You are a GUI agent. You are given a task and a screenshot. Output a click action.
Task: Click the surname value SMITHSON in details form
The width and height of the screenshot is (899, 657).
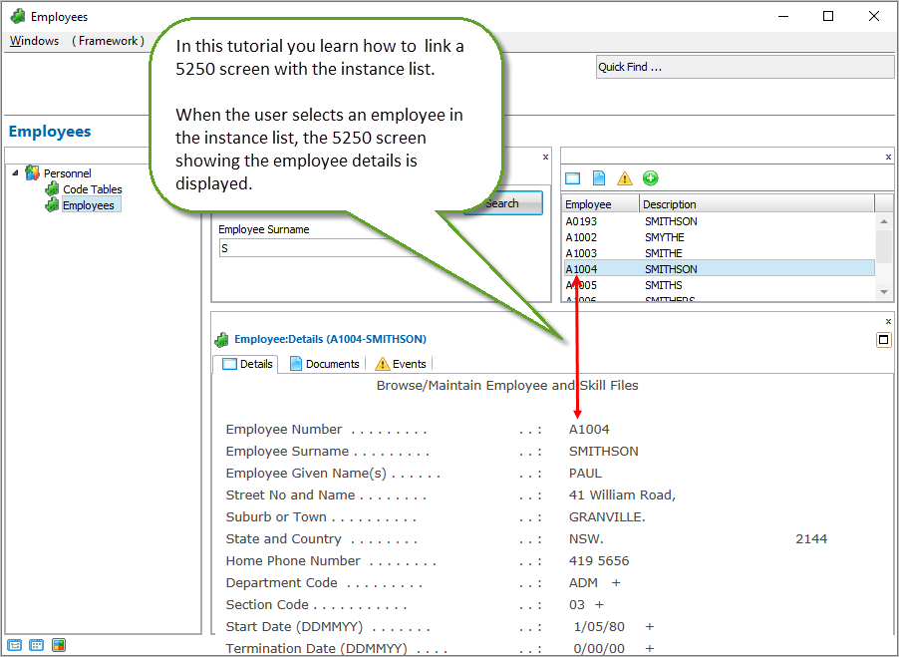pos(603,452)
